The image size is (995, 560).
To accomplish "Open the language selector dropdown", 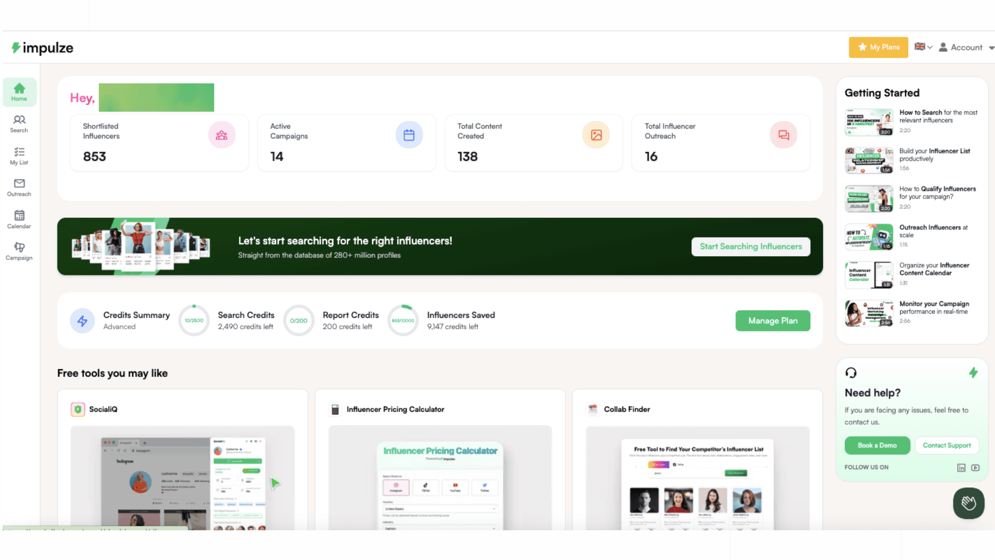I will [923, 47].
